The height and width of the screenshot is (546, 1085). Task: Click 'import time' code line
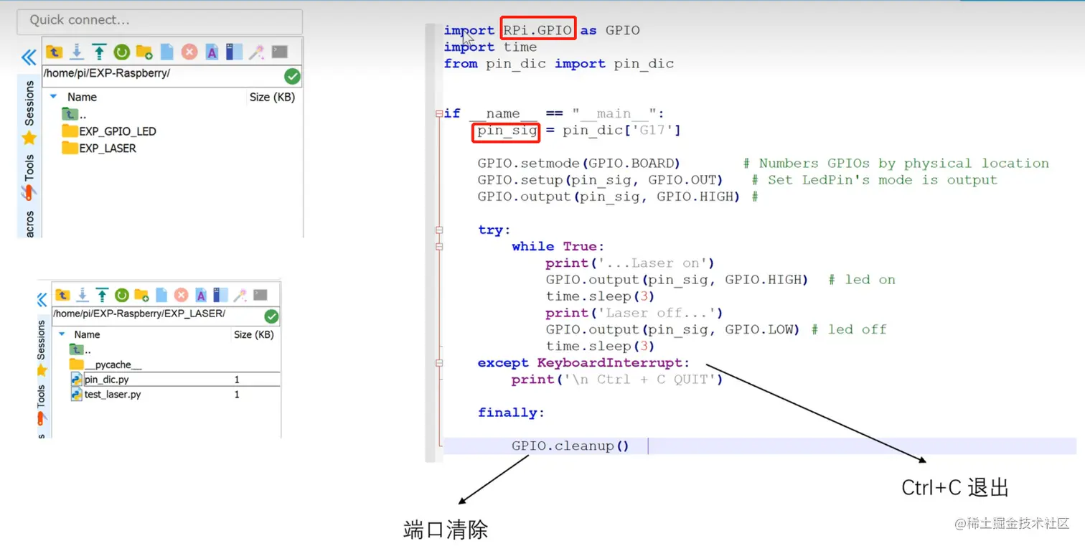pyautogui.click(x=490, y=47)
